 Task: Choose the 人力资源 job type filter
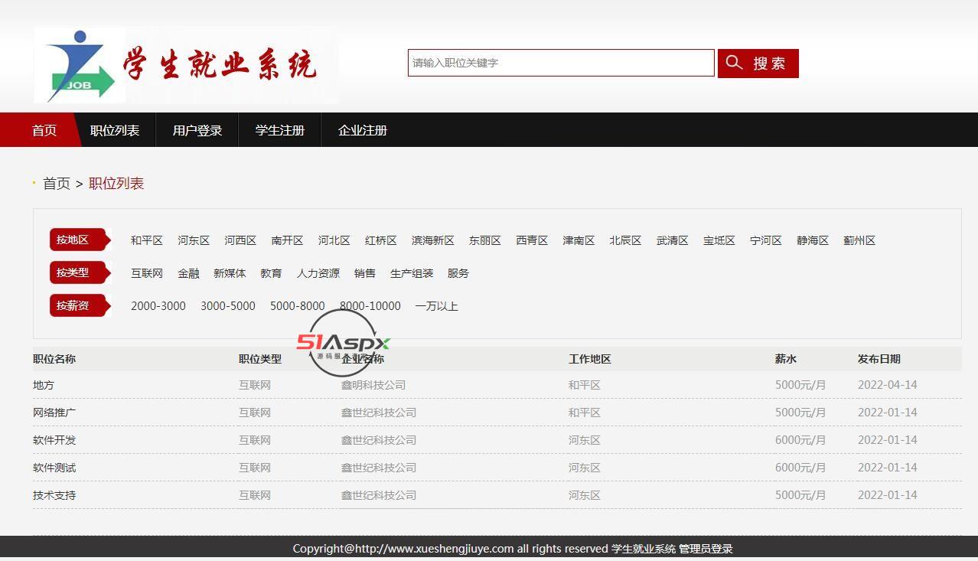point(318,273)
